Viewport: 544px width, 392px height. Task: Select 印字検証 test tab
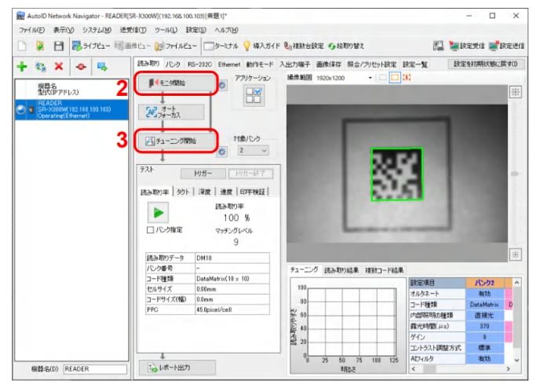[253, 192]
